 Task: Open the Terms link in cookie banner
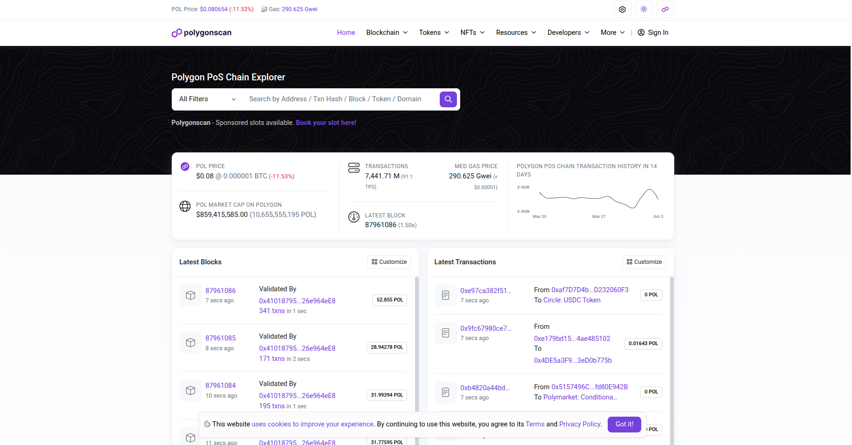pyautogui.click(x=535, y=424)
